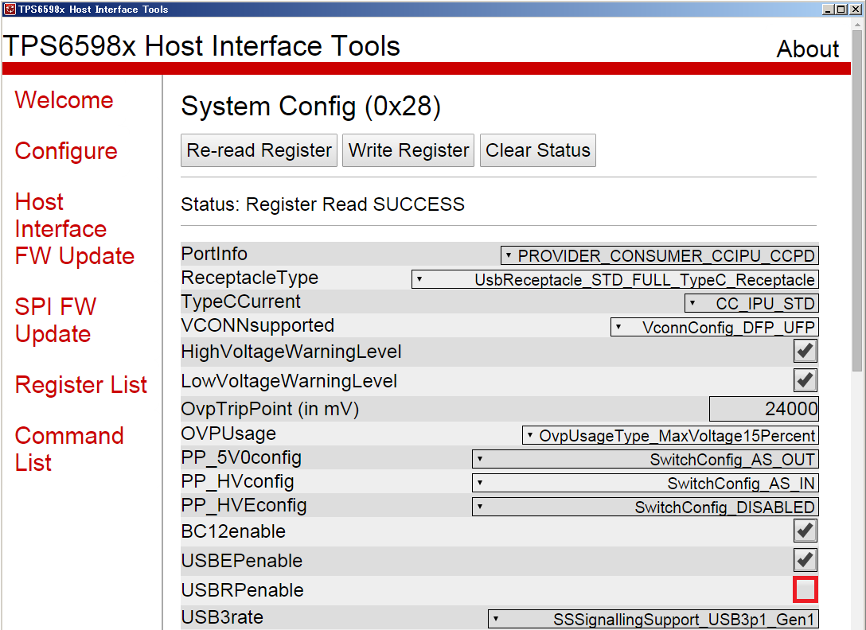Click the vertical scrollbar thumb
The width and height of the screenshot is (866, 630).
click(x=857, y=200)
